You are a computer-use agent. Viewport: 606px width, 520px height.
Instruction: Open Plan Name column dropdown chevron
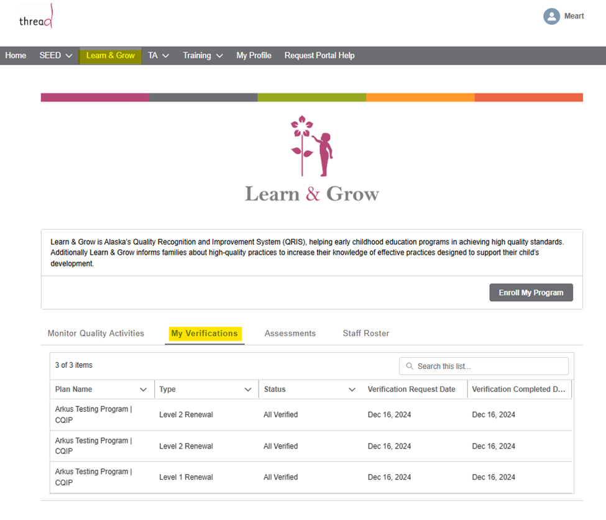point(143,390)
